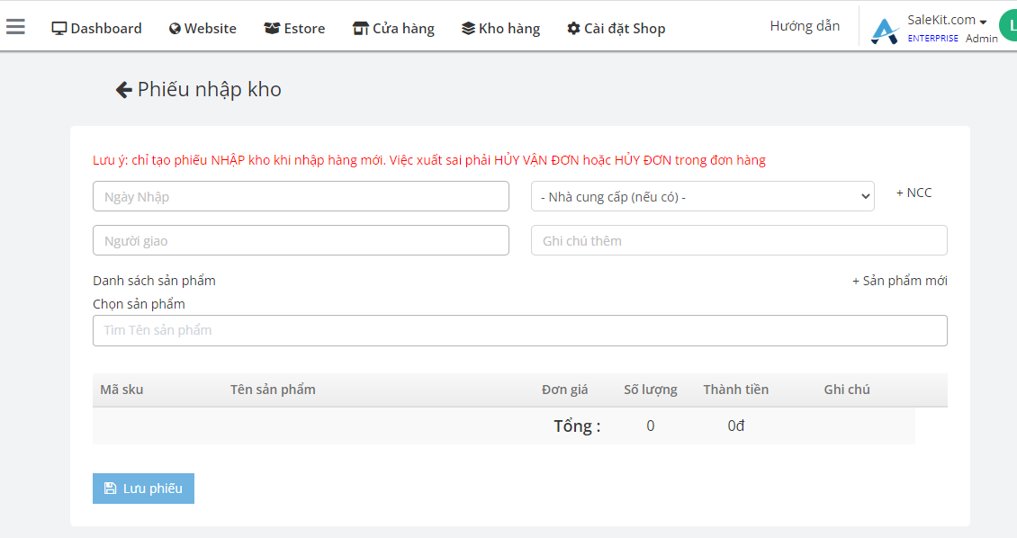
Task: Focus the Tìm Tên sản phẩm search box
Action: [x=519, y=330]
